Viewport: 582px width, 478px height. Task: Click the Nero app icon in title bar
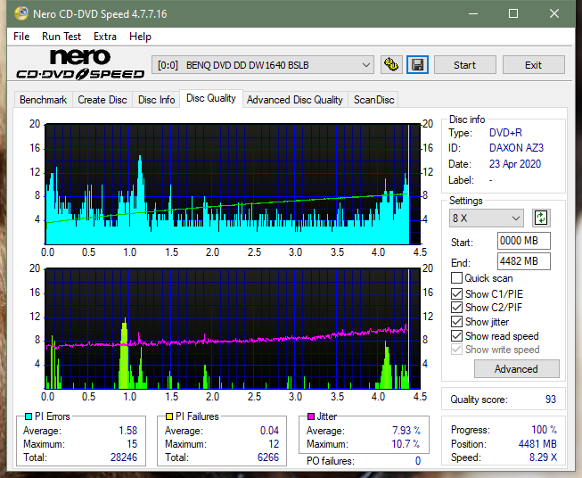20,13
